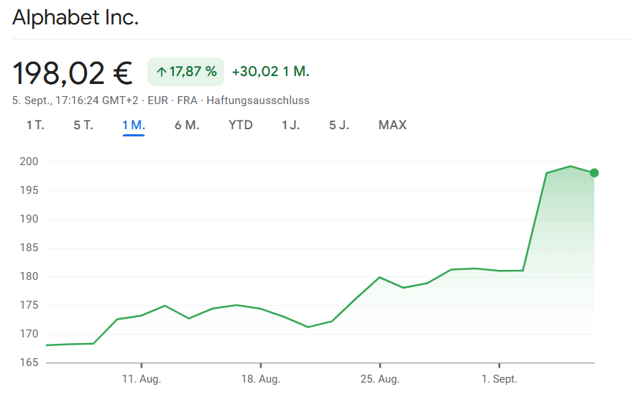Viewport: 631px width, 402px height.
Task: Click the green endpoint dot on the chart
Action: click(594, 173)
